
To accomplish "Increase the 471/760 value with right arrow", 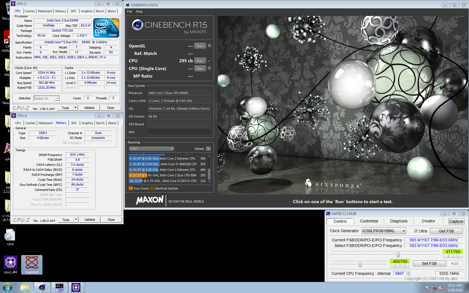I will [x=458, y=256].
